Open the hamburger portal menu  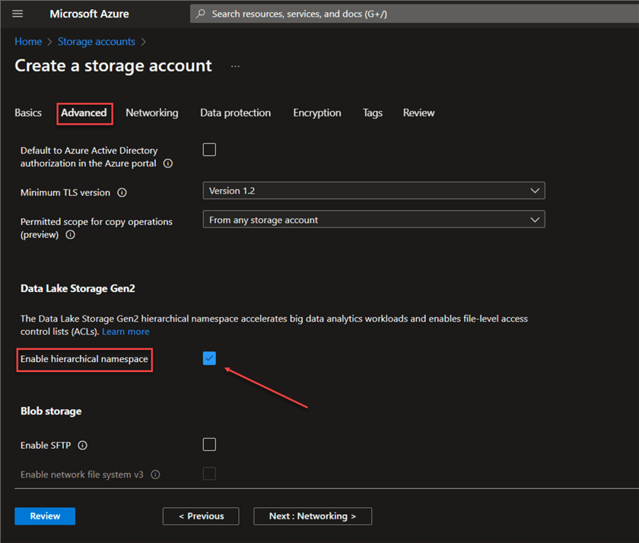17,14
